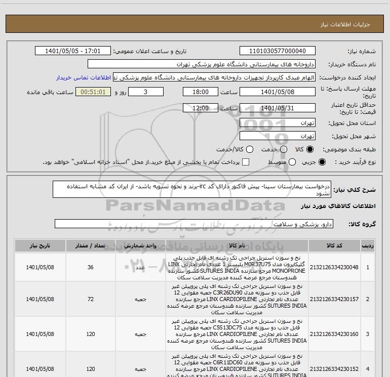The width and height of the screenshot is (390, 377).
Task: Toggle the اسناد خزانه اسلامی payment checkbox
Action: pos(246,162)
